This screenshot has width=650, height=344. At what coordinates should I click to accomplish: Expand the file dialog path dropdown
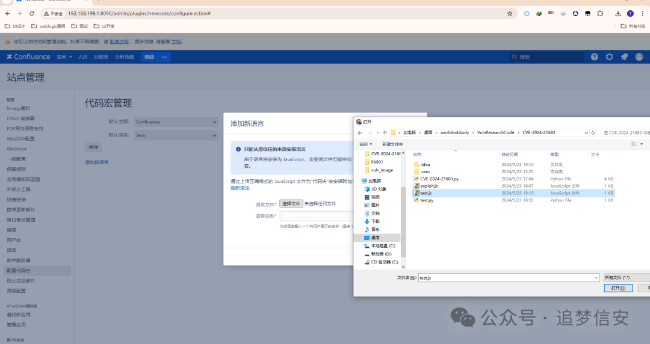(586, 133)
